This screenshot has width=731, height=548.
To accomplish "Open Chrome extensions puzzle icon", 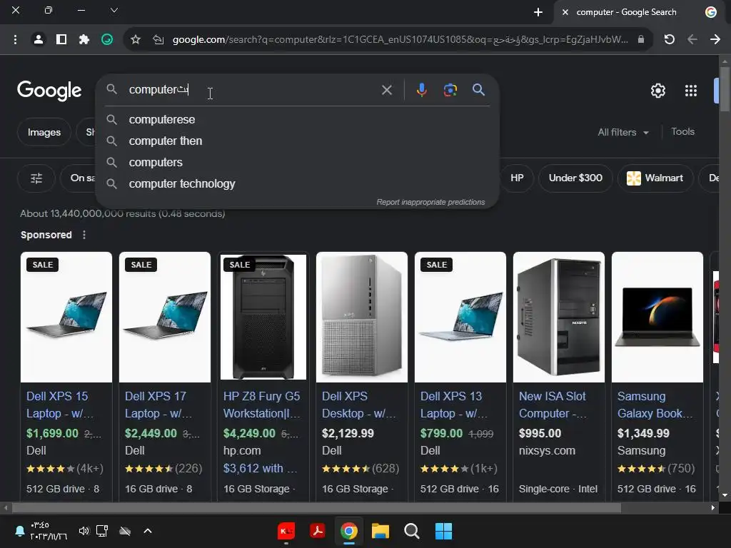I will point(84,40).
